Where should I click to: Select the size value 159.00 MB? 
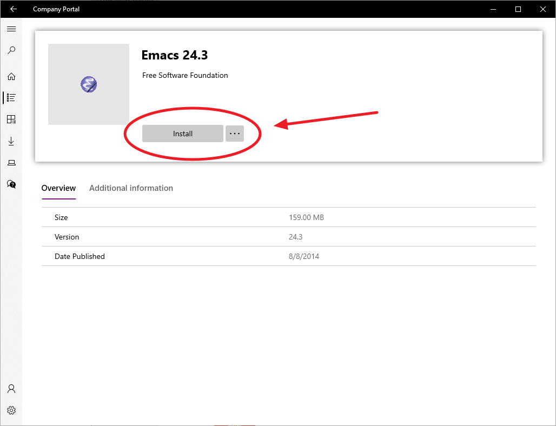[306, 218]
